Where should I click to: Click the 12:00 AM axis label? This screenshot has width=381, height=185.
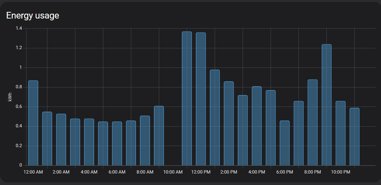pos(33,172)
